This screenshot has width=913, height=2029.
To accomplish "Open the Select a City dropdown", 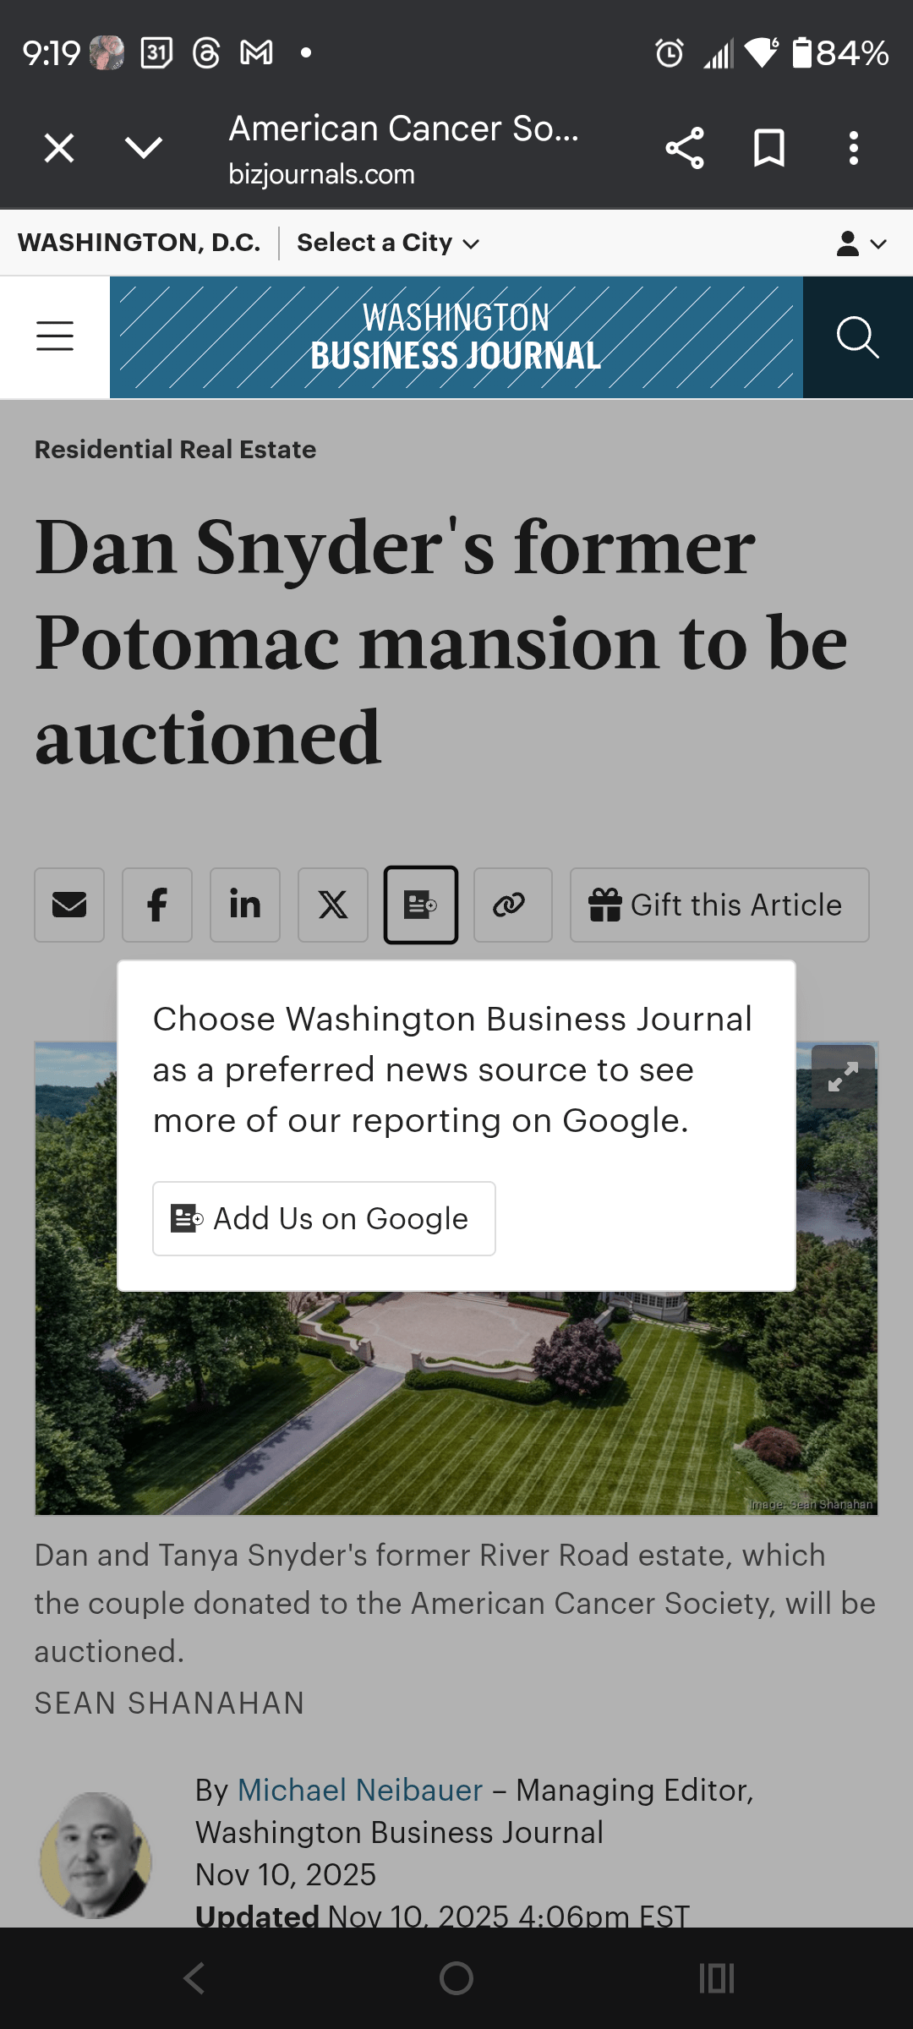I will coord(388,243).
